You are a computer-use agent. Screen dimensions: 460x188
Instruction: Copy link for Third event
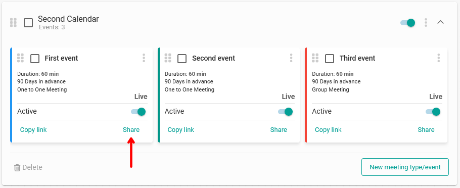[328, 130]
